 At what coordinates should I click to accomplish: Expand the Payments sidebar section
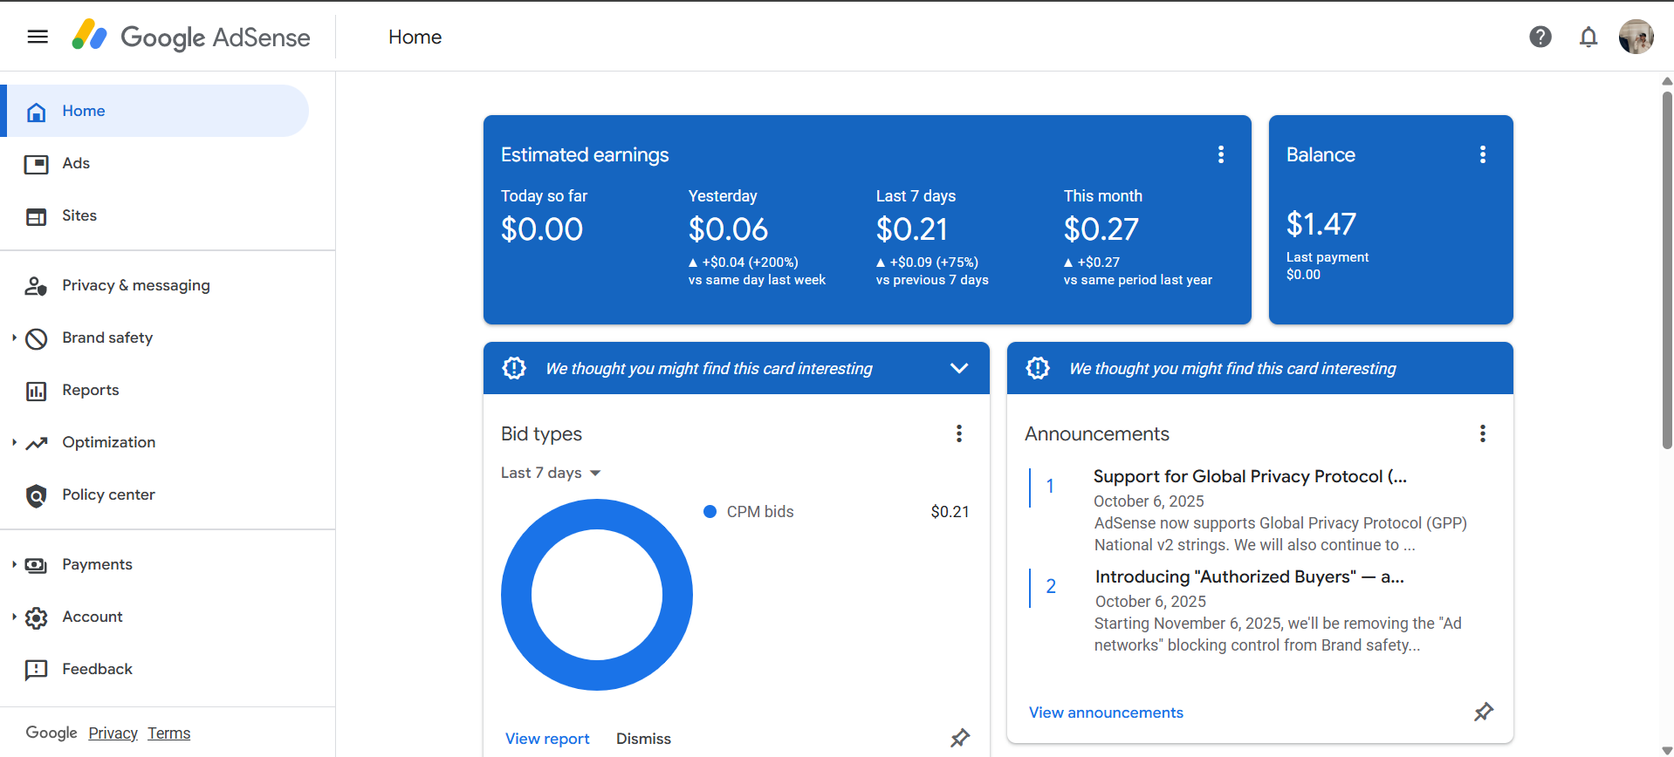click(15, 564)
